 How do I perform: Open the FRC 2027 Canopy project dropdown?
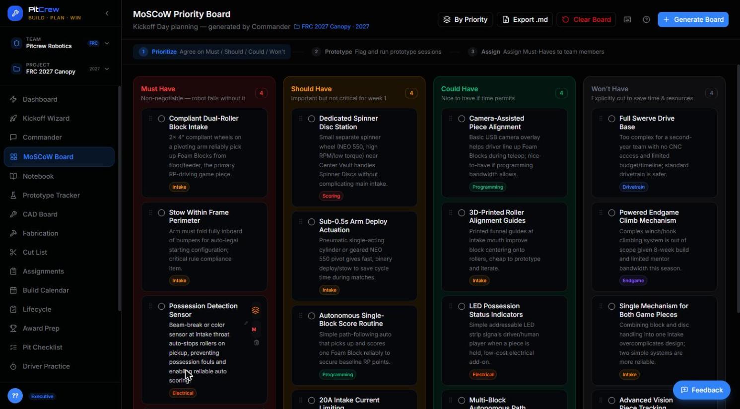tap(61, 68)
